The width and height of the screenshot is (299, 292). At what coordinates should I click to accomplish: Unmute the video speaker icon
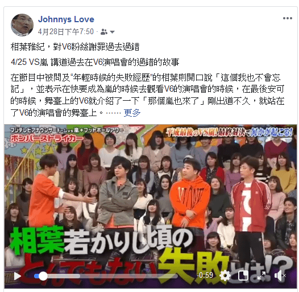(280, 275)
